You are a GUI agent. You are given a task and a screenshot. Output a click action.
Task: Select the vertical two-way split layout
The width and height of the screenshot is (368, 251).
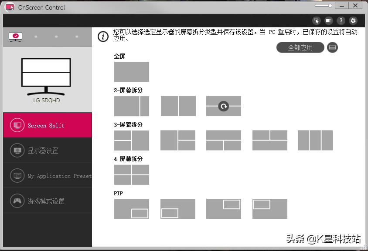[131, 106]
